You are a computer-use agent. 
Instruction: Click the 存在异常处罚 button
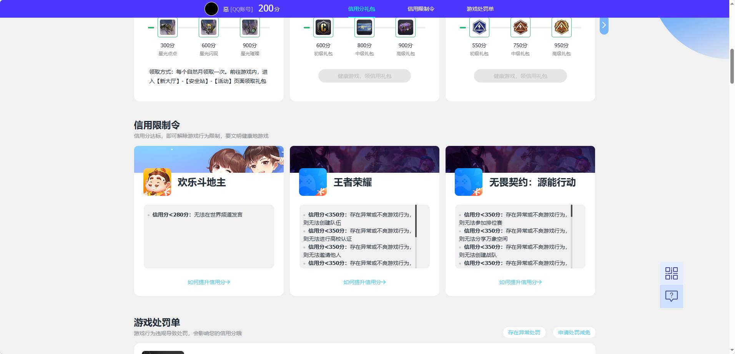524,332
